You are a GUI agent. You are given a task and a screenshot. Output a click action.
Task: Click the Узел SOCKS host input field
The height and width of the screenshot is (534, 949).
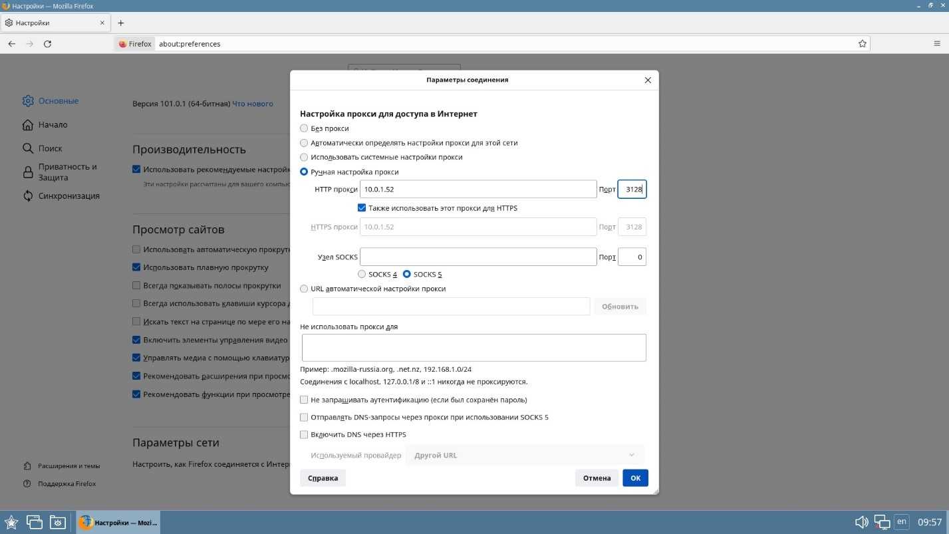pos(477,257)
